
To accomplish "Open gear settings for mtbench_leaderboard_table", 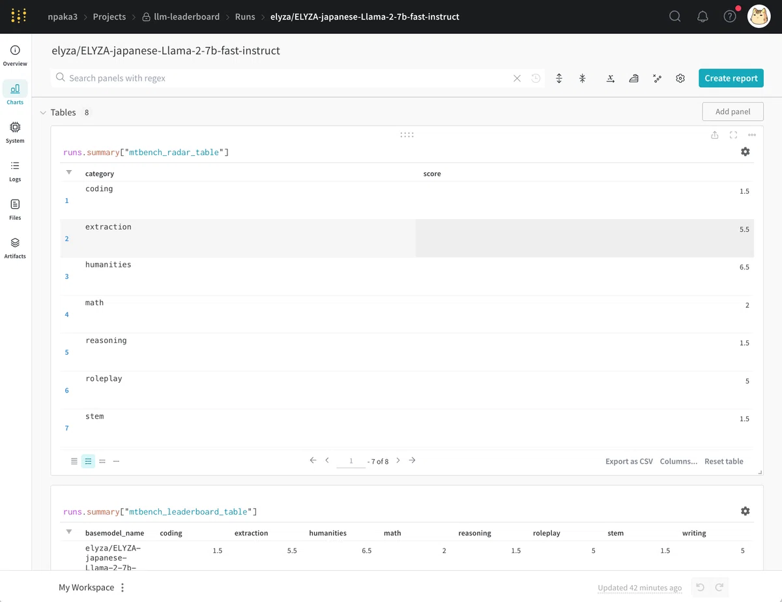I will click(746, 511).
